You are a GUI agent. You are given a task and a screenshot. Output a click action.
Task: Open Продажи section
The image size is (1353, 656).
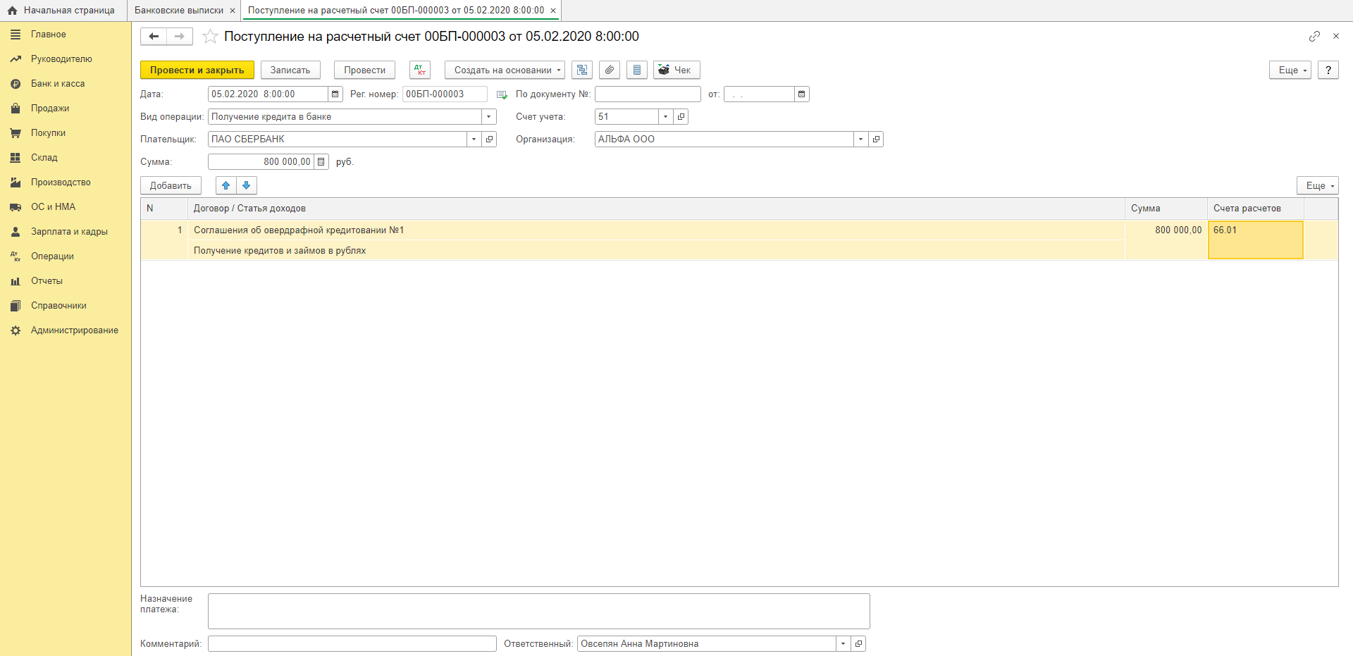point(50,108)
